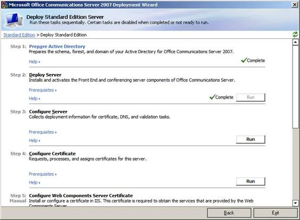Expand Prerequisites under Configure Certificate
The image size is (300, 220).
[43, 174]
